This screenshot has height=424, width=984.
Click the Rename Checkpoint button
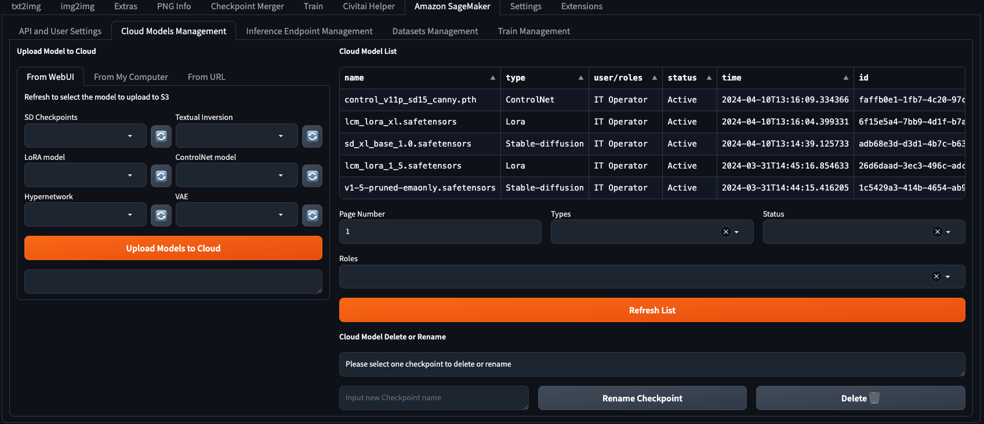642,398
